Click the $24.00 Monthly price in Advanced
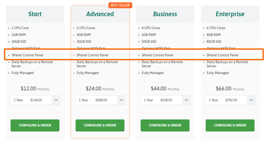This screenshot has height=144, width=266. (x=100, y=89)
